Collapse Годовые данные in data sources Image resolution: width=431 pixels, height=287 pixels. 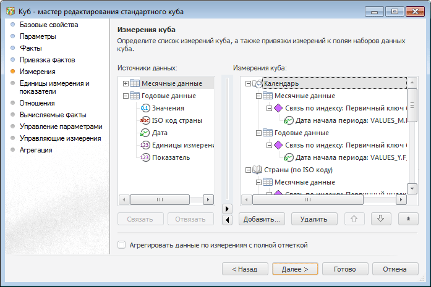click(126, 96)
